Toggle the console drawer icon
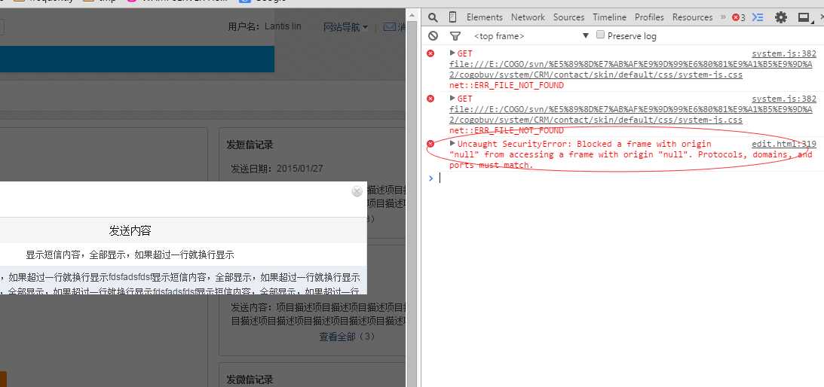 (x=757, y=17)
